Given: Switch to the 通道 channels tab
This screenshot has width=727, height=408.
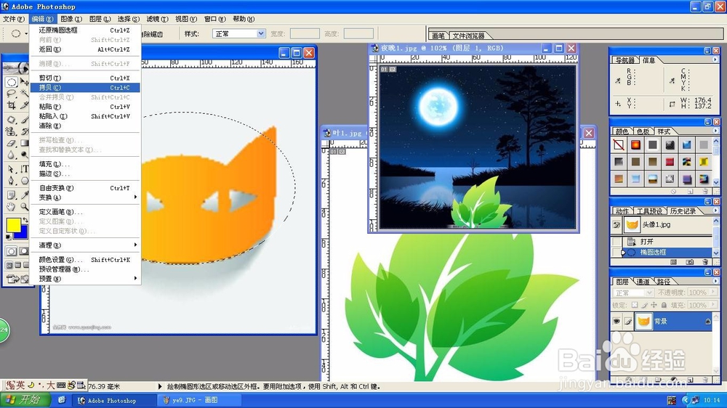Looking at the screenshot, I should pos(643,282).
